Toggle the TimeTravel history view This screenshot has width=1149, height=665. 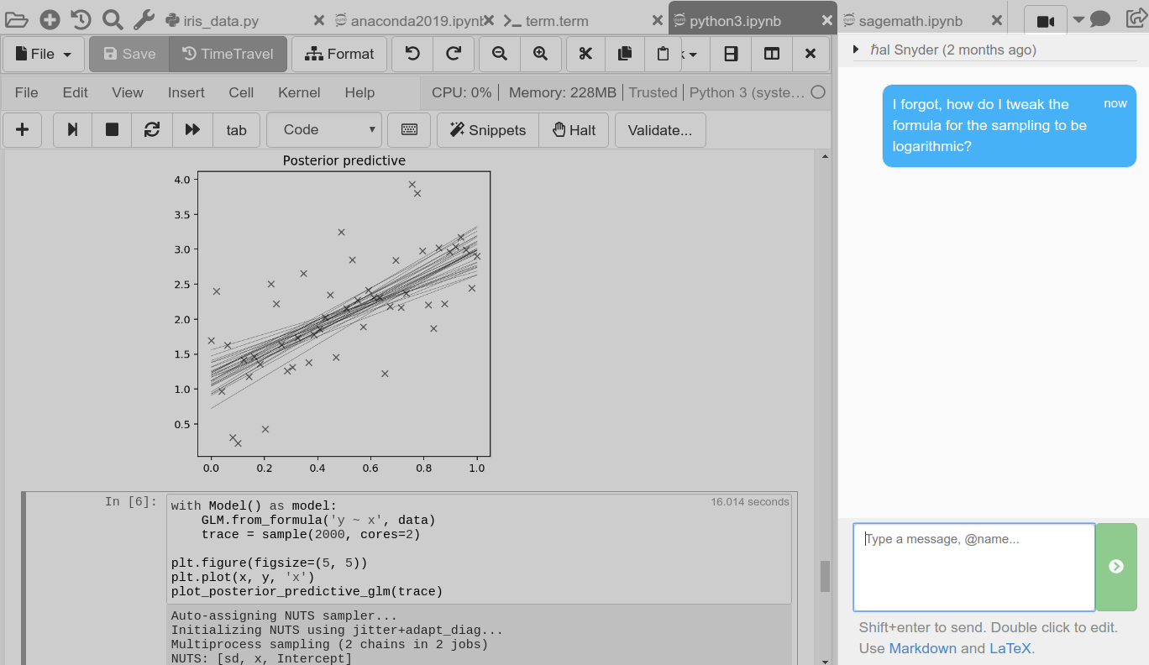point(228,54)
